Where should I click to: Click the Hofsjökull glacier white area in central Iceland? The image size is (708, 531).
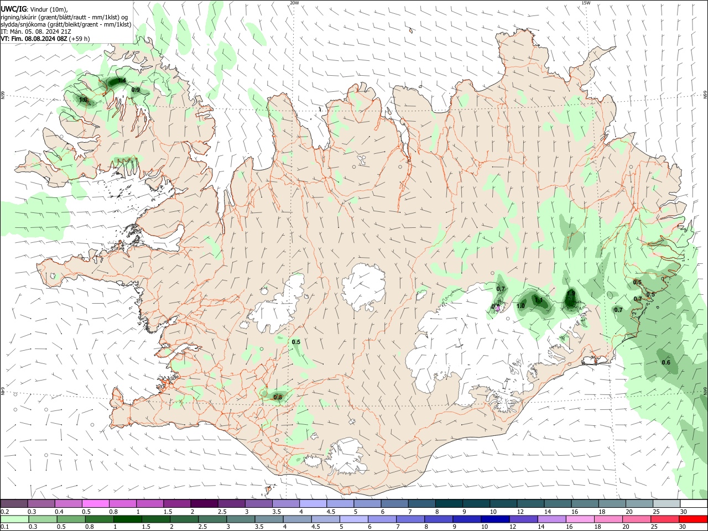click(363, 288)
